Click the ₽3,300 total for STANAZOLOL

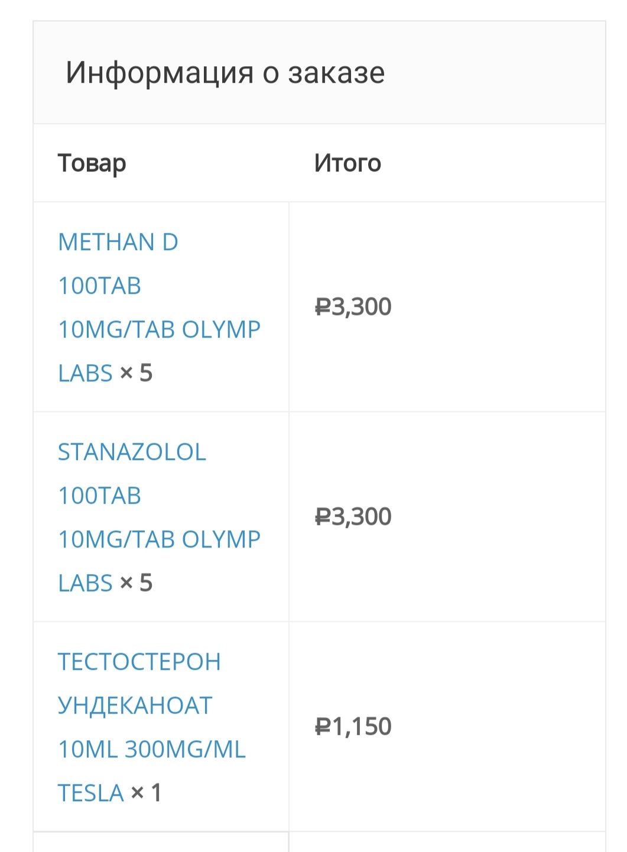[x=353, y=517]
